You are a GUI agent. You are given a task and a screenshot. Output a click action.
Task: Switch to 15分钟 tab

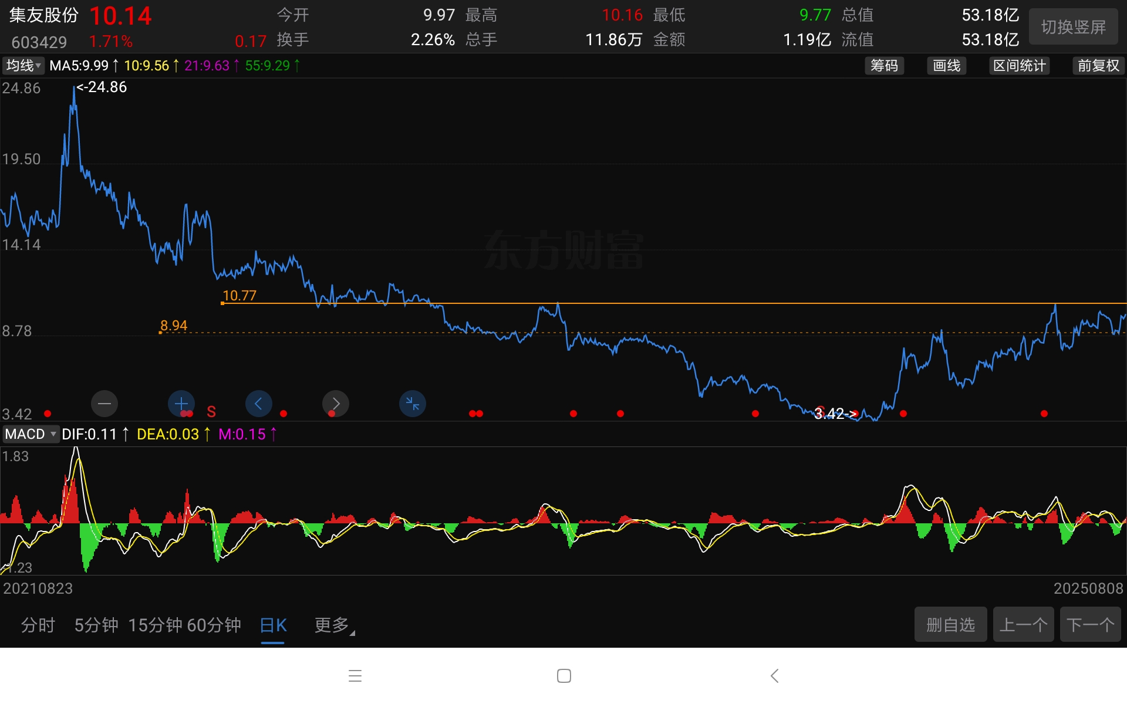click(155, 625)
